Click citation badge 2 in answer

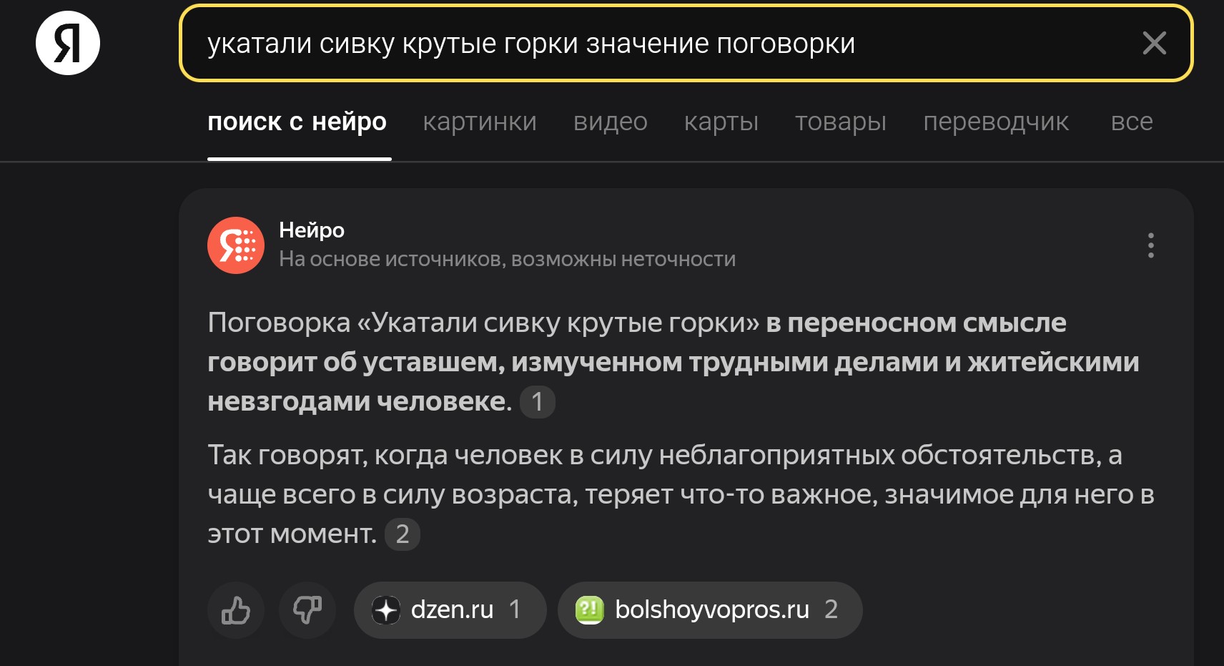coord(403,534)
